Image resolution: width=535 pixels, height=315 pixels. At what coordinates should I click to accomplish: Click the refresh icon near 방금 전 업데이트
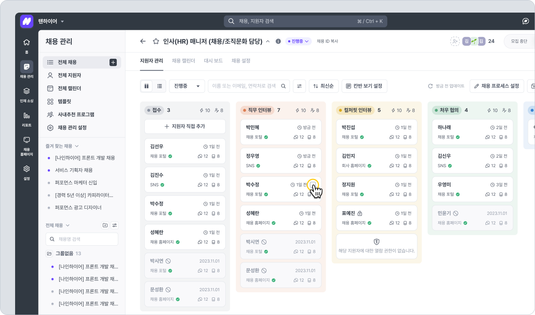(430, 86)
